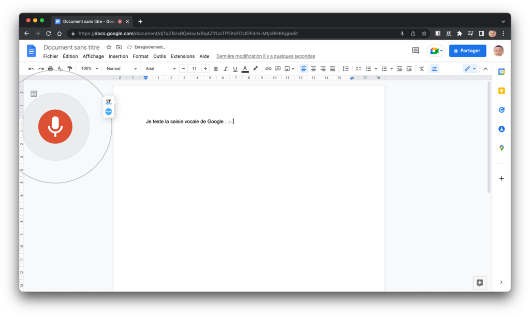The height and width of the screenshot is (317, 530).
Task: Open the zoom level 100% dropdown
Action: coord(89,69)
